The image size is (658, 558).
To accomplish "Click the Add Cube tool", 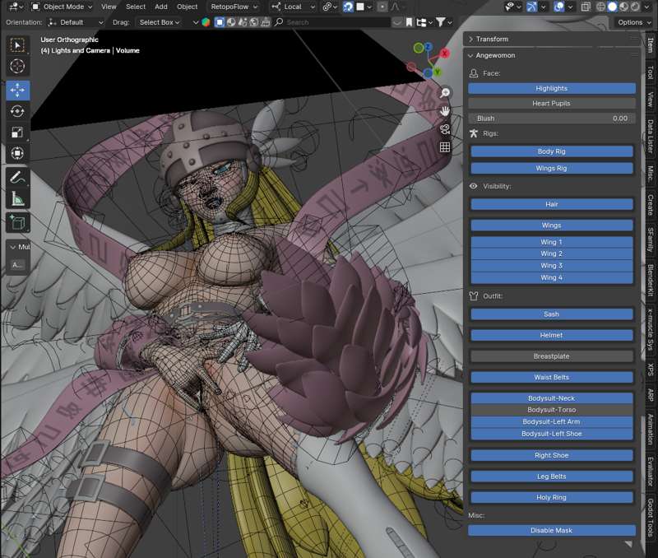I will click(x=18, y=222).
